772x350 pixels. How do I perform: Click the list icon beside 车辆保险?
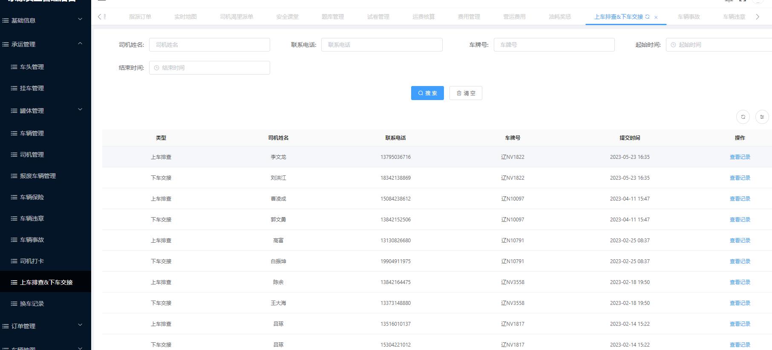[x=14, y=197]
